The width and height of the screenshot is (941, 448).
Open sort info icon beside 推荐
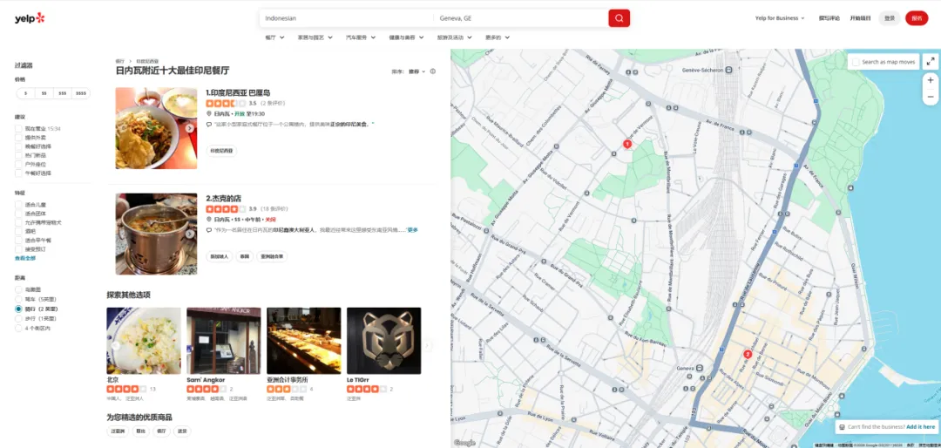click(x=433, y=71)
